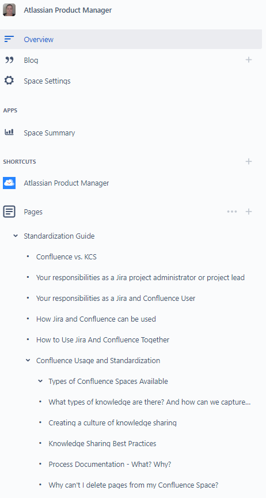Open How to Use Jira And Confluence Together
The height and width of the screenshot is (498, 266).
102,340
